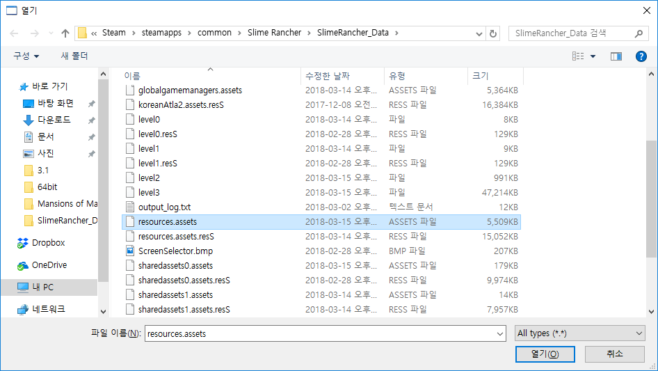Viewport: 658px width, 371px height.
Task: Expand the chevron after SlimeRancher_Data breadcrumb
Action: [396, 33]
